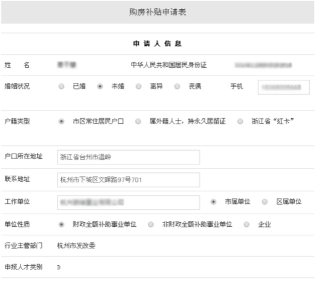
Task: Select the 已婚 marital status radio button
Action: [x=61, y=86]
